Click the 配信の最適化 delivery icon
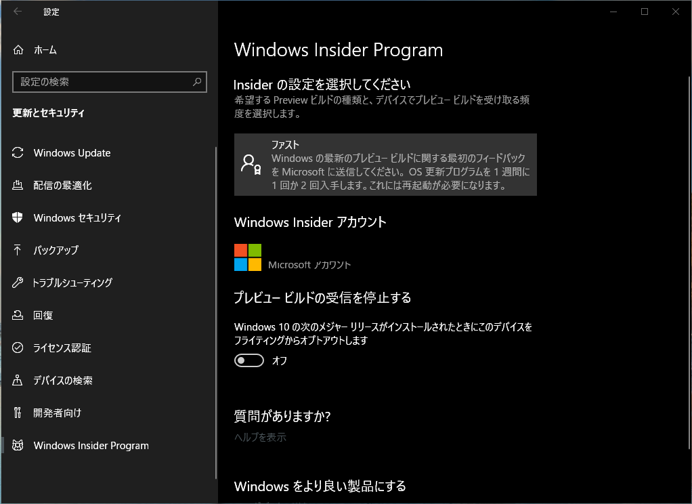The image size is (692, 504). [x=18, y=186]
